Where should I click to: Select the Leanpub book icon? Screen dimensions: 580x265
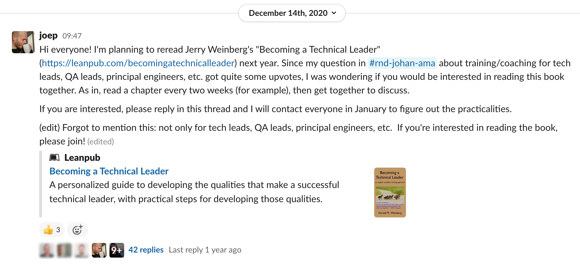coord(55,157)
